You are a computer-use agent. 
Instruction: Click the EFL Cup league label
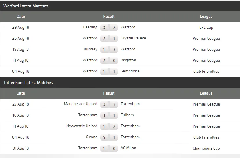click(206, 28)
